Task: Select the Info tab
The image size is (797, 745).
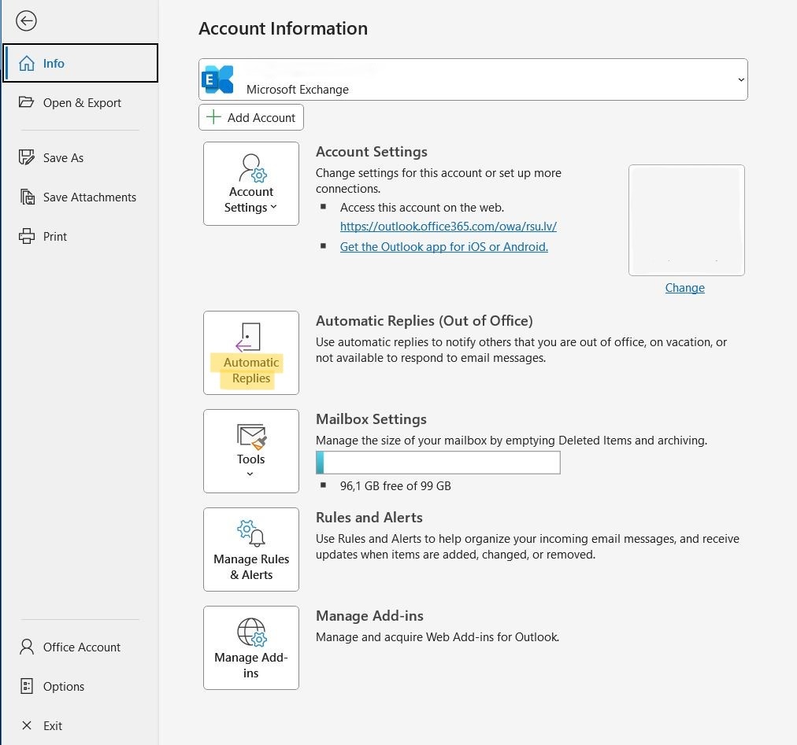Action: tap(80, 63)
